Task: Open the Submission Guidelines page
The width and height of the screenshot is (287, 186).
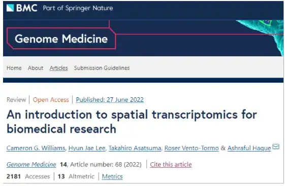Action: pos(102,68)
